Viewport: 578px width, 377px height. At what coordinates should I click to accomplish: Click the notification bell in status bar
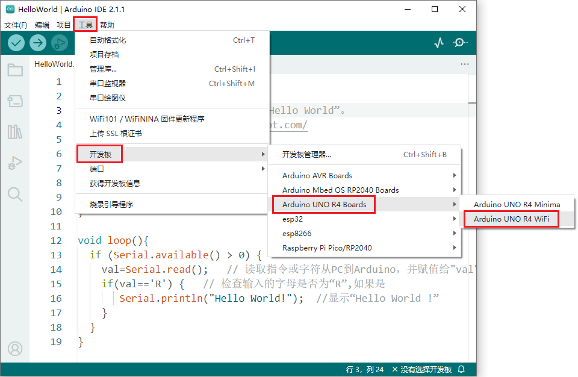coord(461,369)
